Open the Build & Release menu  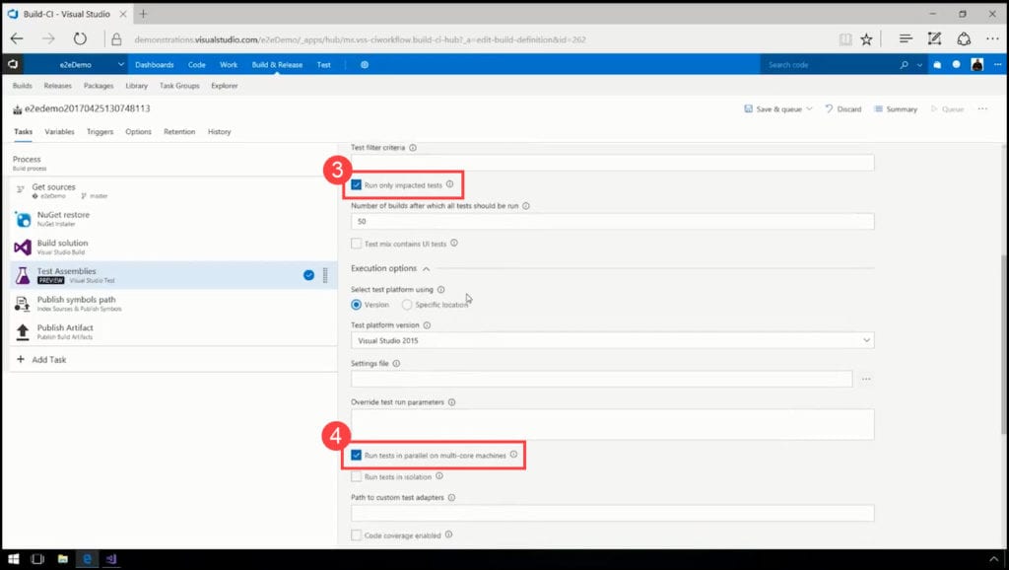point(277,64)
